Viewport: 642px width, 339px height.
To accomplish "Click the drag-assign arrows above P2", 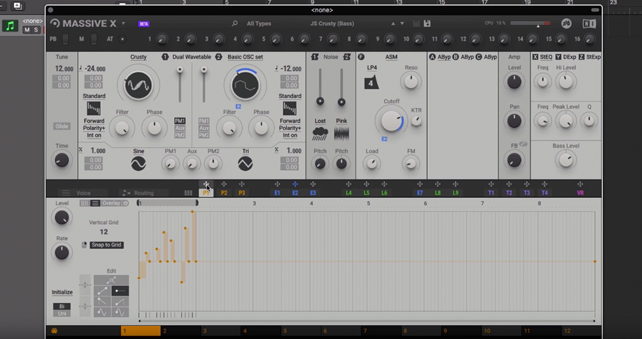I will (x=224, y=184).
